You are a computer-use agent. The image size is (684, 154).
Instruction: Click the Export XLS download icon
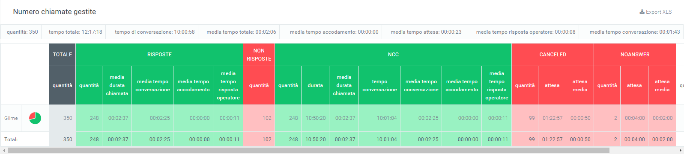642,12
